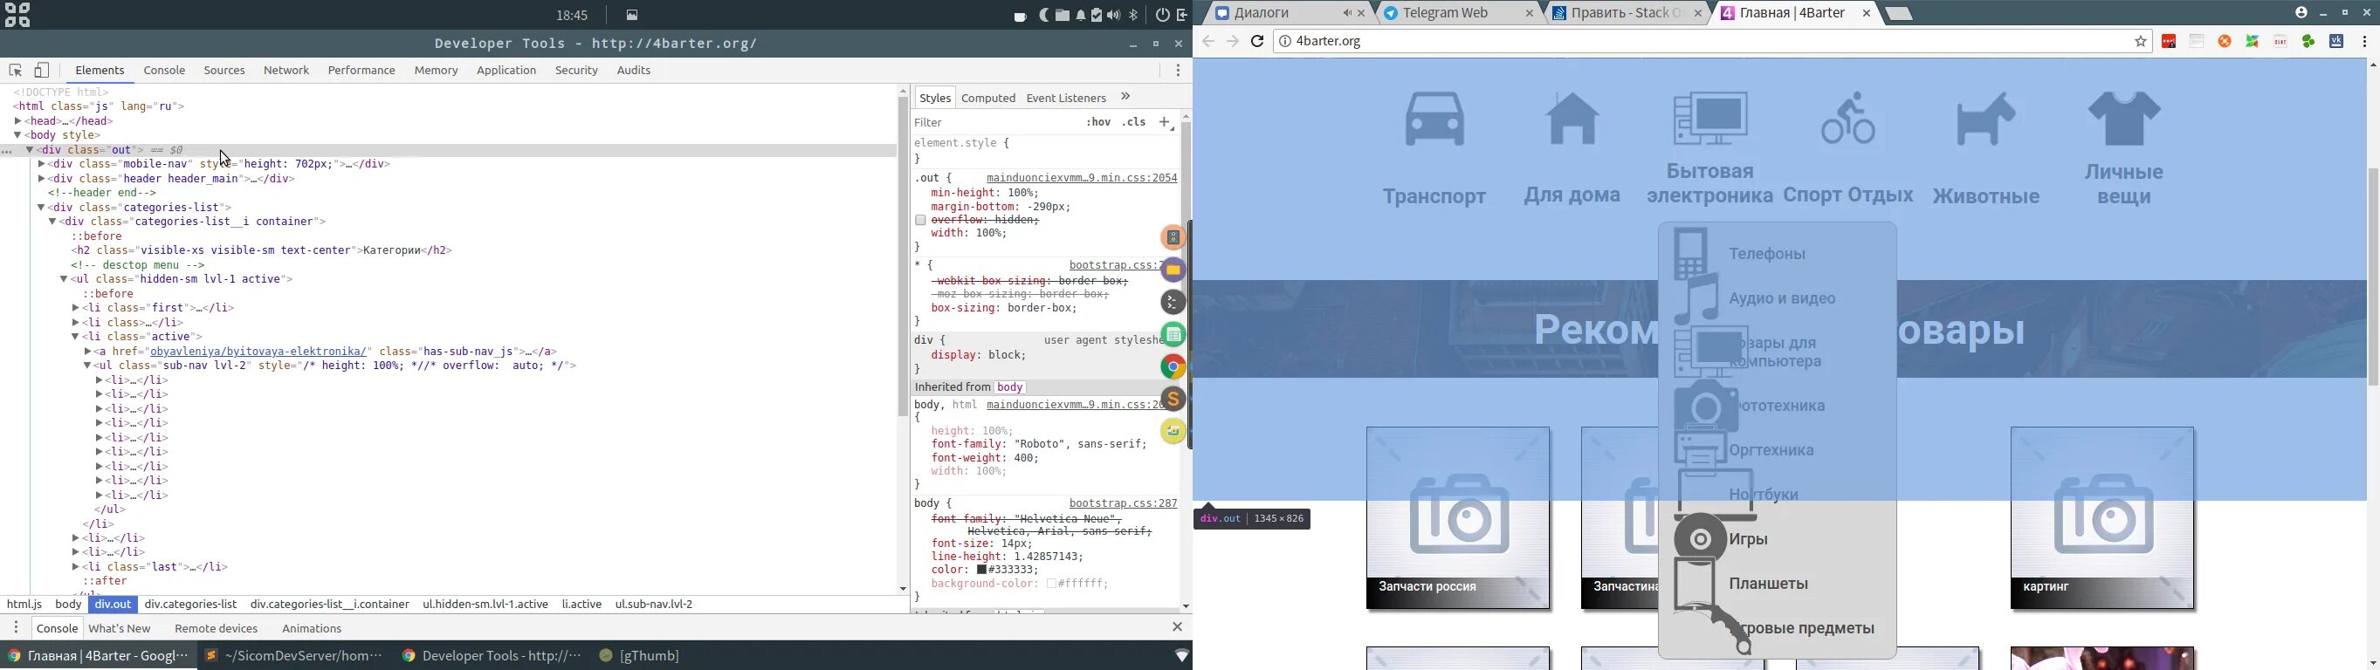Open Sublime Text from floating dock
2380x670 pixels.
[1173, 399]
